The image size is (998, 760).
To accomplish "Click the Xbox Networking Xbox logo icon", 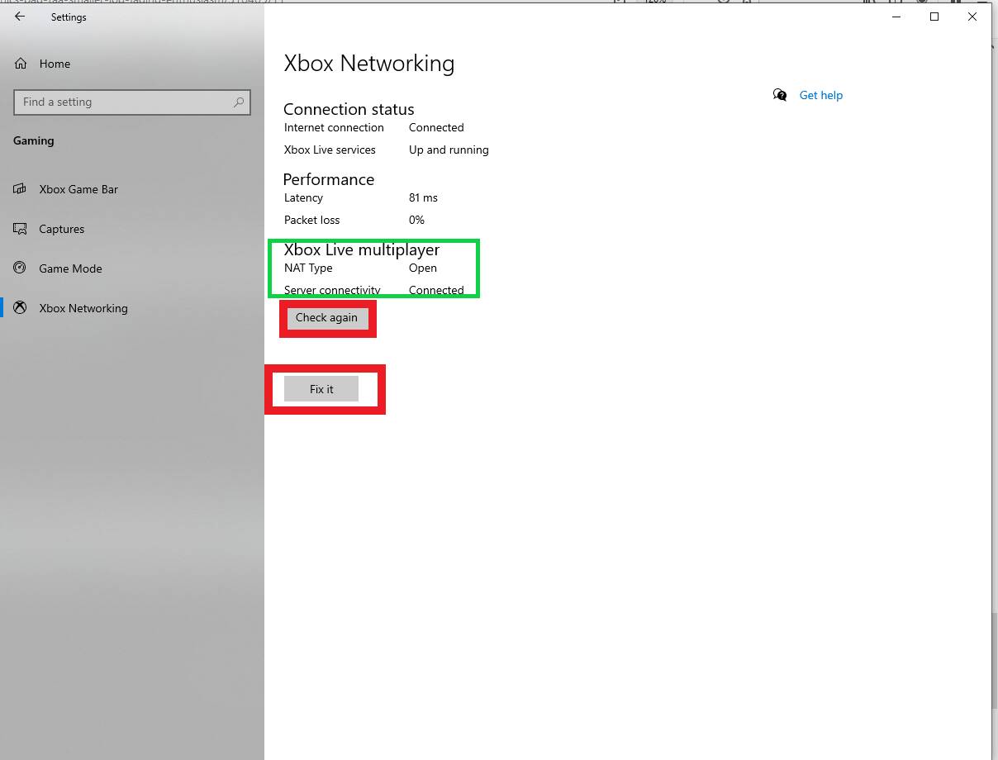I will [x=20, y=308].
